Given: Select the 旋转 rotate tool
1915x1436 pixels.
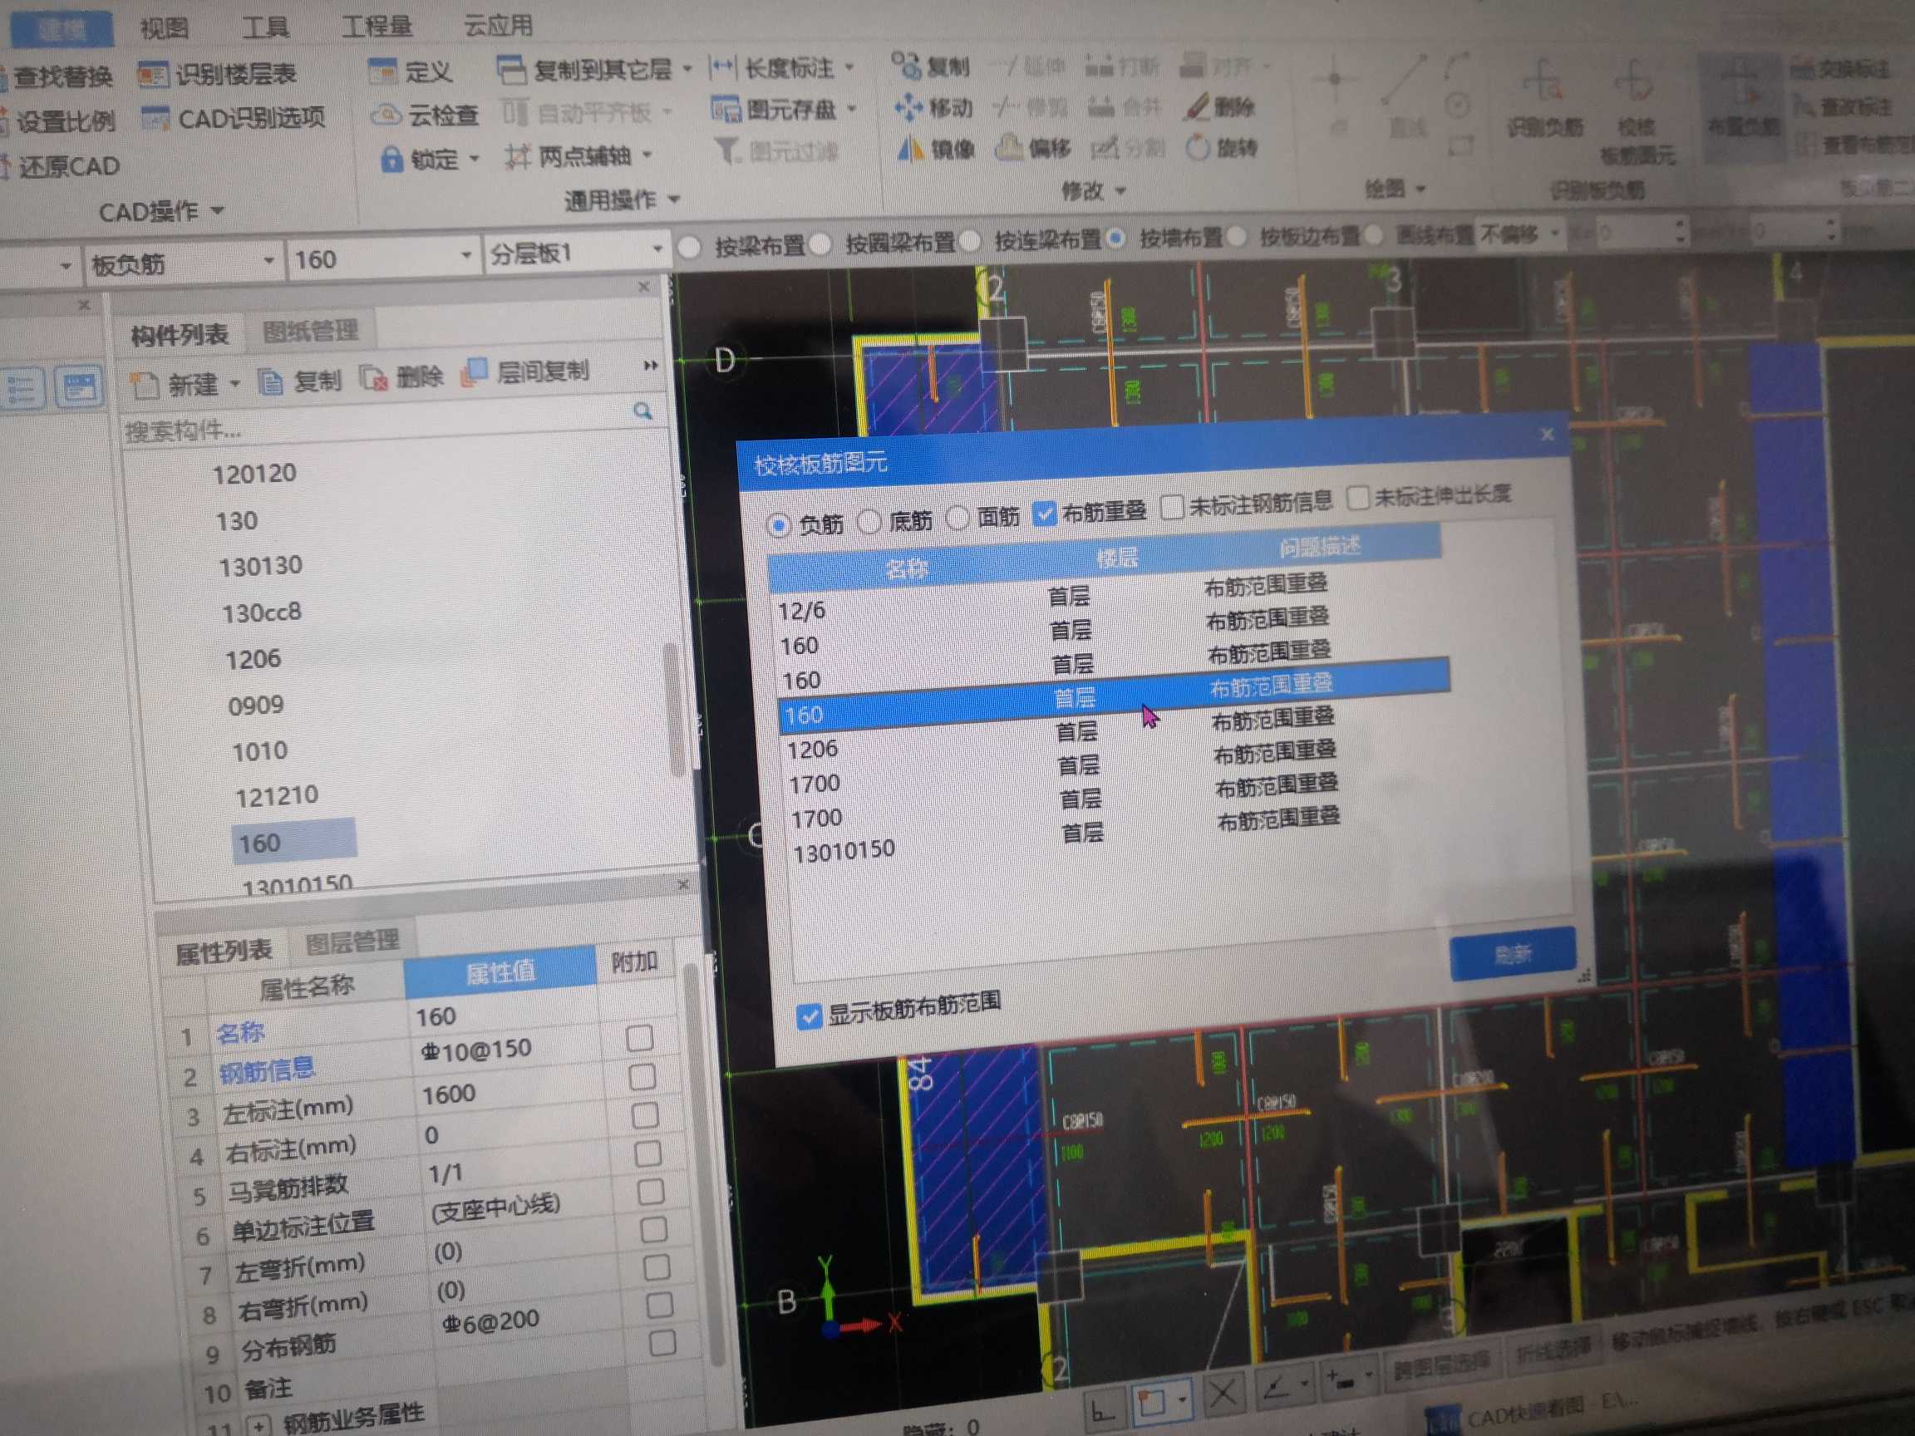Looking at the screenshot, I should [x=1221, y=148].
